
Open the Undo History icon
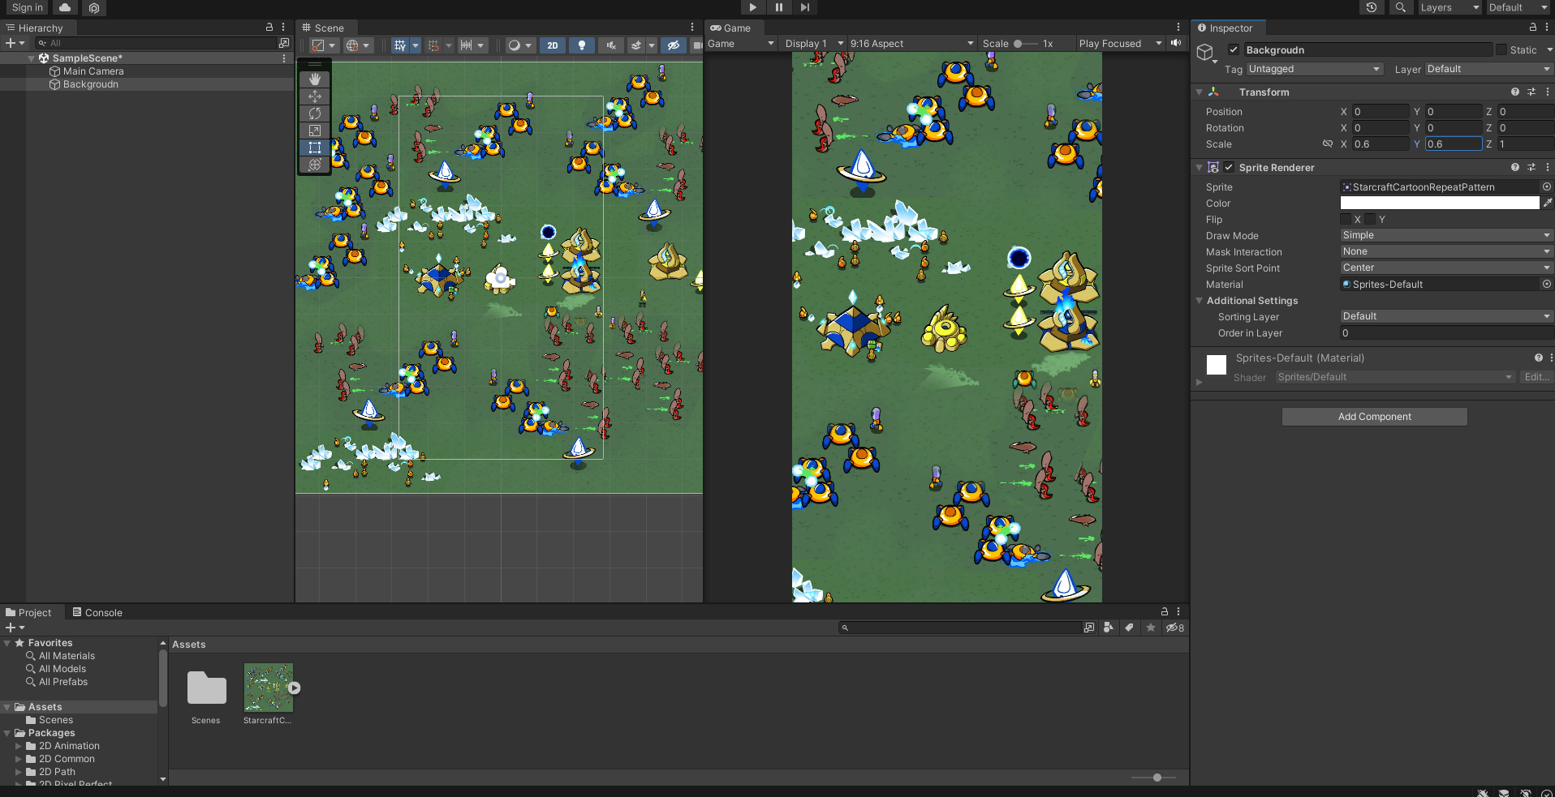pos(1372,7)
